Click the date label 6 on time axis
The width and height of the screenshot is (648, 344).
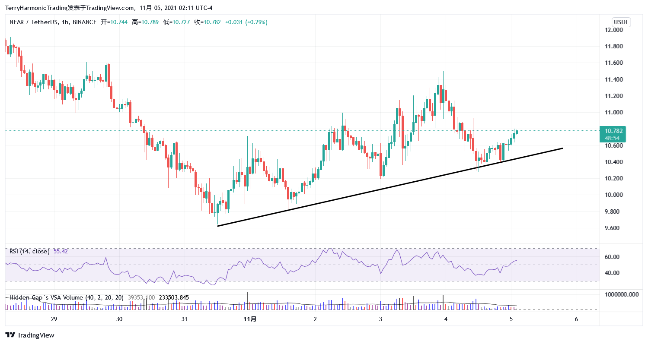(x=576, y=319)
